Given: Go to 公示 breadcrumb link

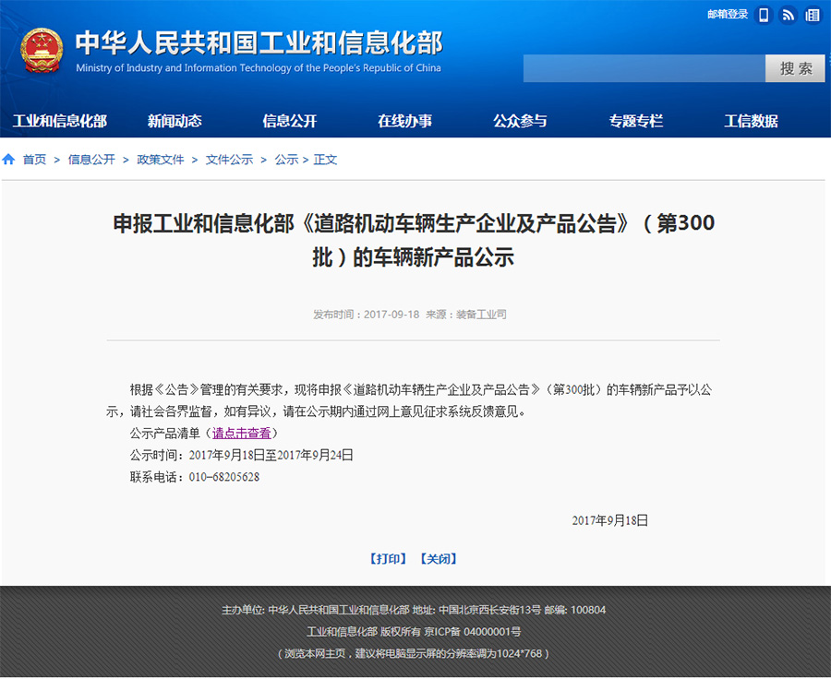Looking at the screenshot, I should [x=286, y=160].
